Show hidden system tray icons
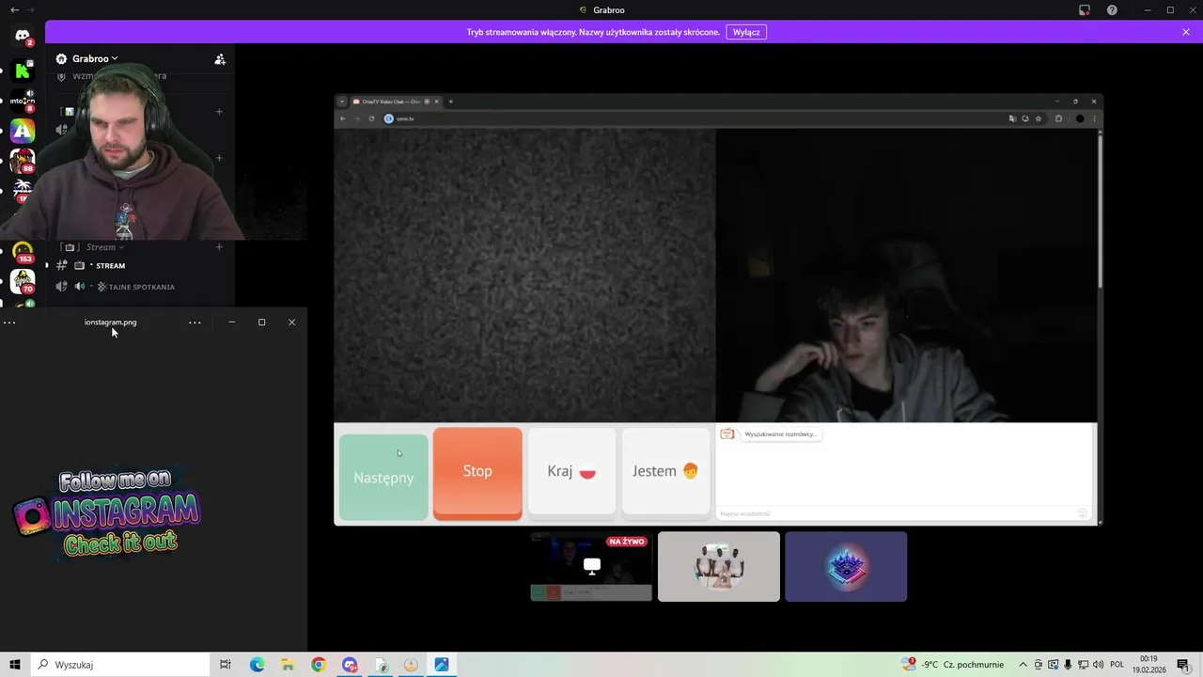1203x677 pixels. pyautogui.click(x=1023, y=665)
